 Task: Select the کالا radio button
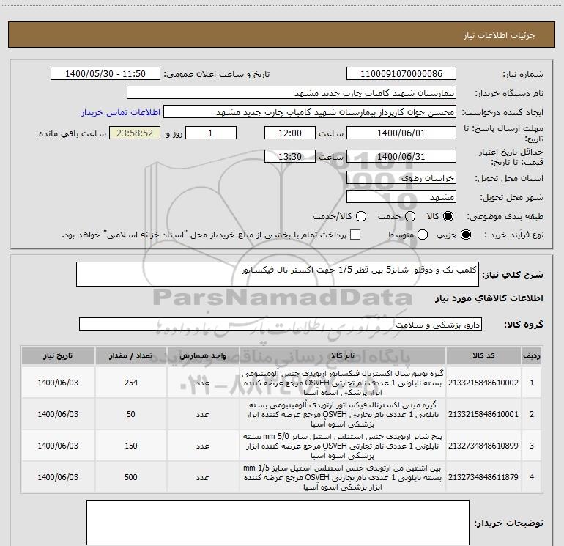coord(448,216)
